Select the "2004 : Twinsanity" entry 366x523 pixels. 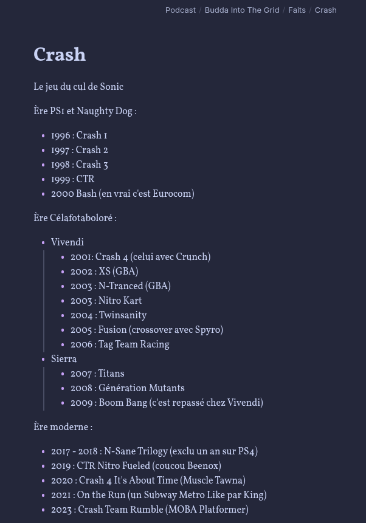pos(108,316)
